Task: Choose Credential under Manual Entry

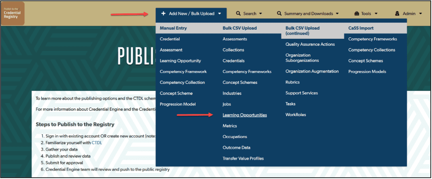Action: [x=170, y=39]
